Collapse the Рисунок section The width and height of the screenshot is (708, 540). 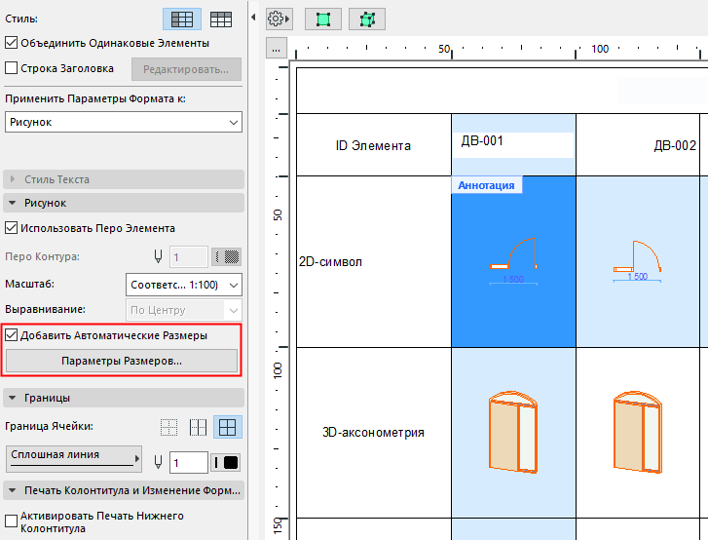(124, 203)
